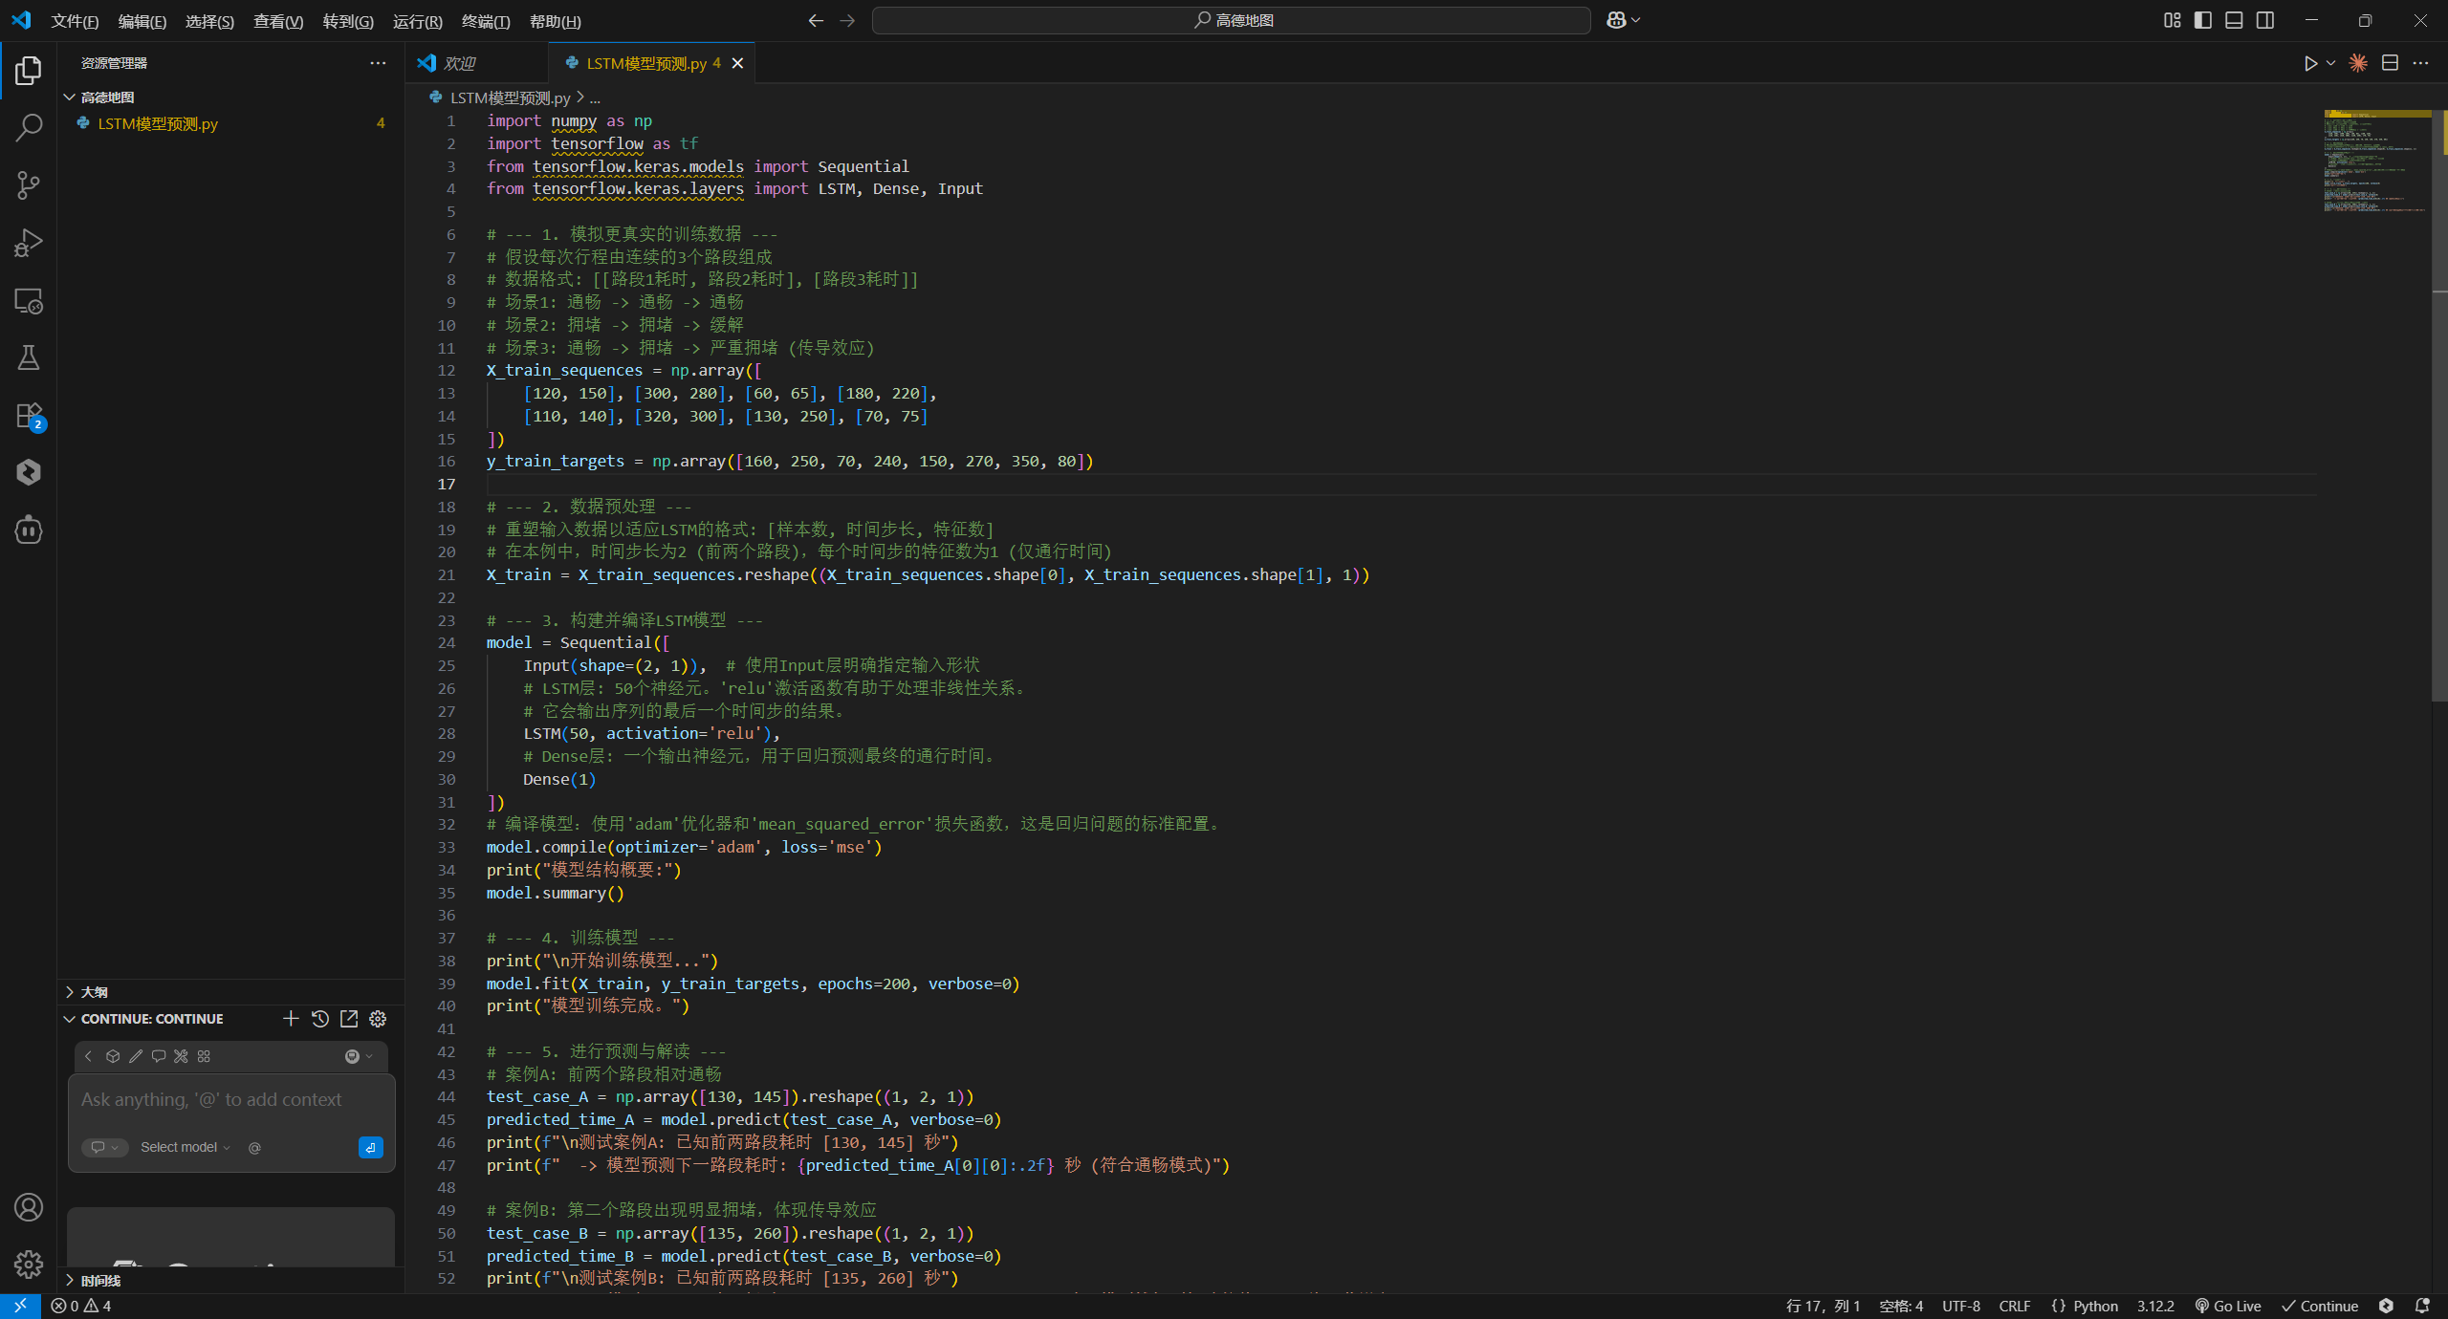Image resolution: width=2448 pixels, height=1319 pixels.
Task: Toggle primary side bar visibility
Action: 2203,20
